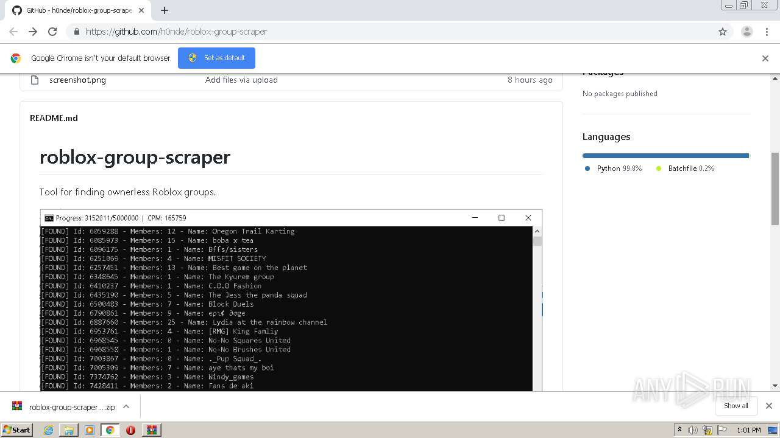
Task: Set Chrome as default browser
Action: pyautogui.click(x=216, y=58)
